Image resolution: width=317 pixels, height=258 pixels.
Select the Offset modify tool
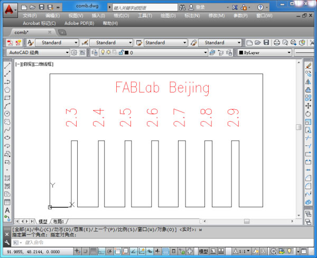point(308,90)
